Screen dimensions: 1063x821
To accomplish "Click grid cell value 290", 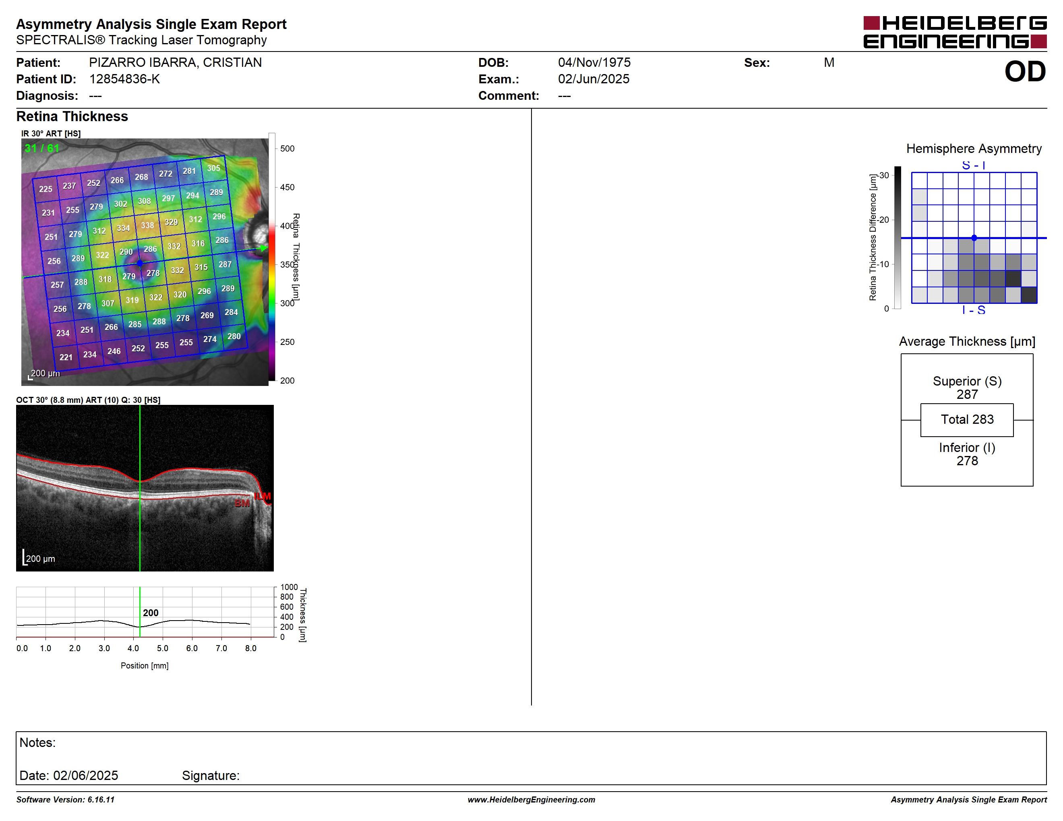I will (126, 252).
